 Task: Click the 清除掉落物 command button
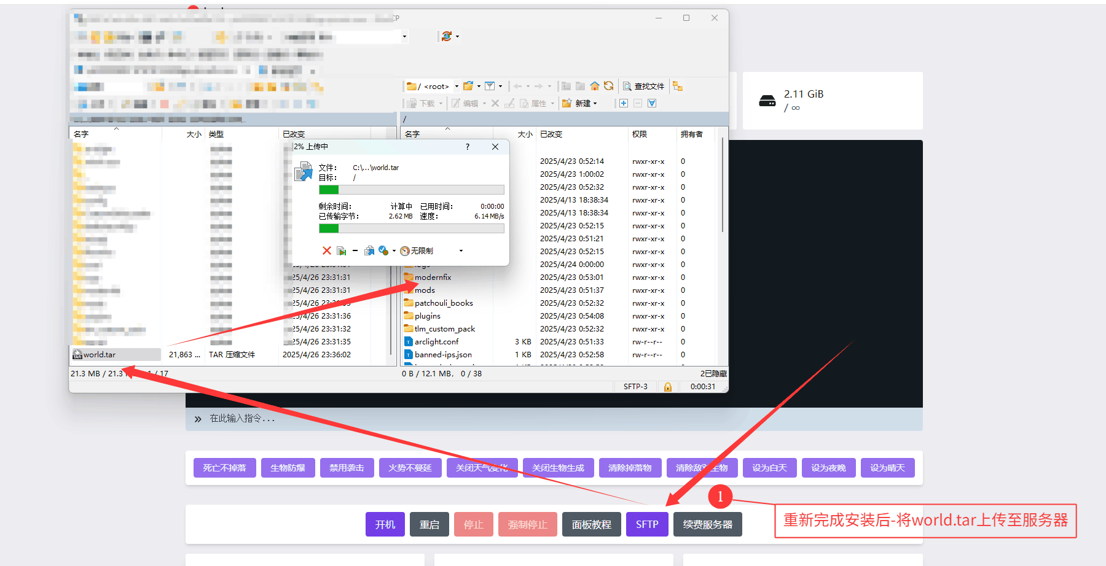click(630, 468)
